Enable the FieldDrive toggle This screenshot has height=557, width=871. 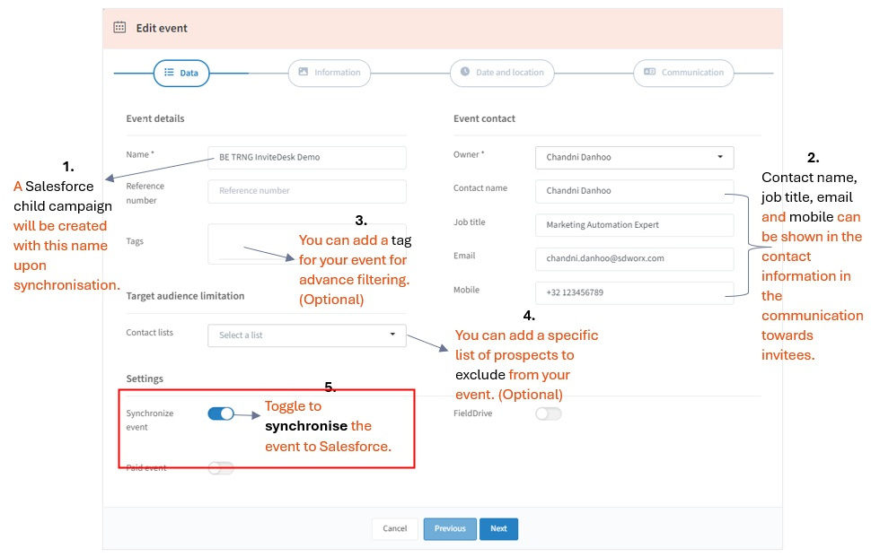coord(548,413)
